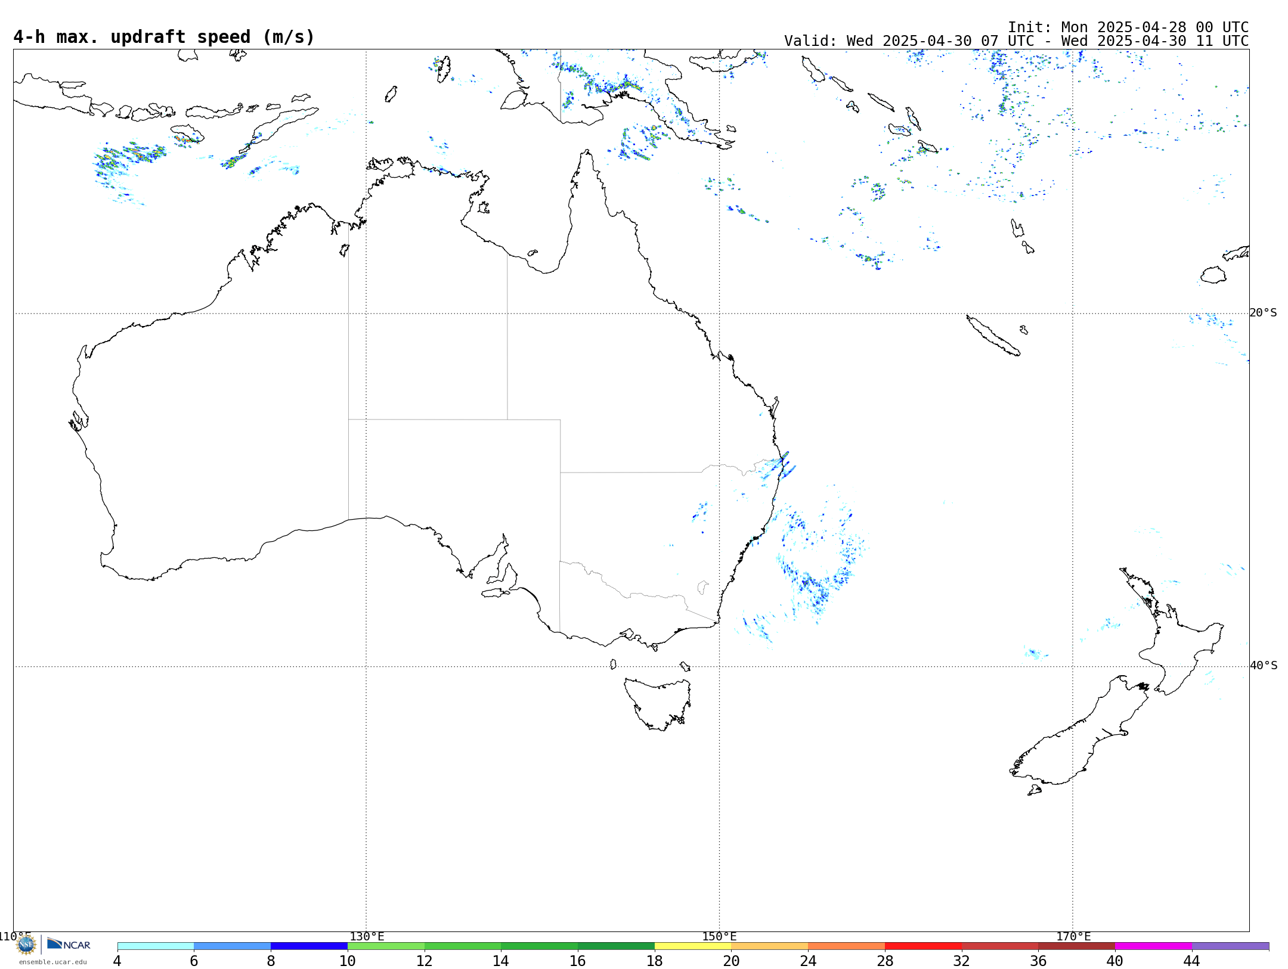The width and height of the screenshot is (1288, 969).
Task: Click the colorbar tick label 10
Action: pyautogui.click(x=347, y=961)
